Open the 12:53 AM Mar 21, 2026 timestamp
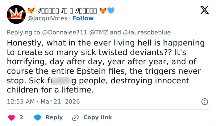 [43, 101]
